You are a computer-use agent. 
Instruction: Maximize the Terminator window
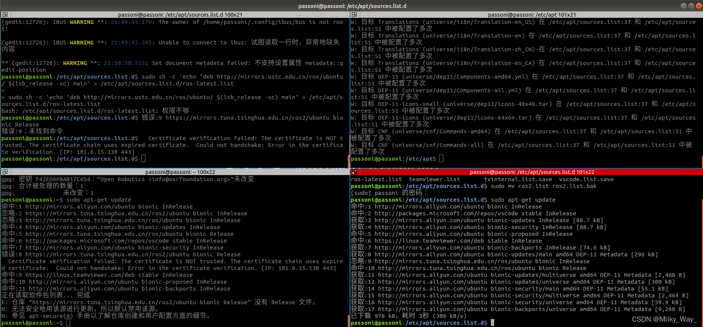click(x=691, y=6)
